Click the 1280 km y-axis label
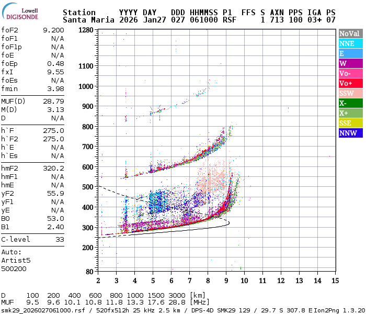Image resolution: width=366 pixels, height=314 pixels. pyautogui.click(x=86, y=30)
